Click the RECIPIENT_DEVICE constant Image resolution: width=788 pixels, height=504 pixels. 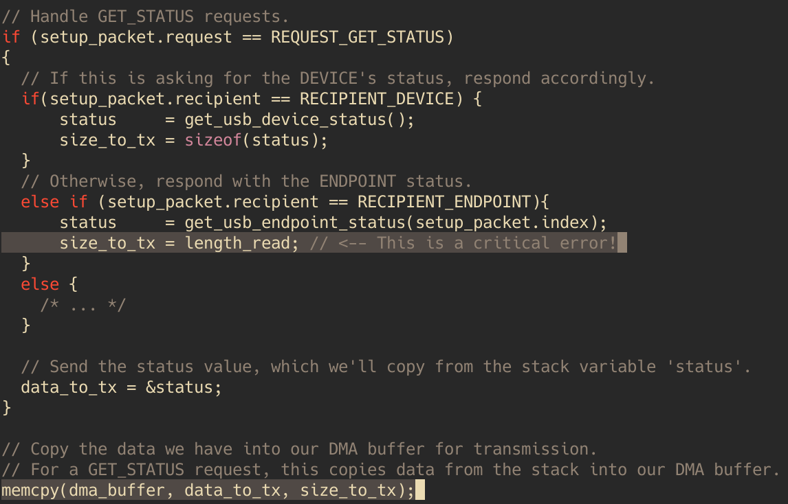coord(376,99)
